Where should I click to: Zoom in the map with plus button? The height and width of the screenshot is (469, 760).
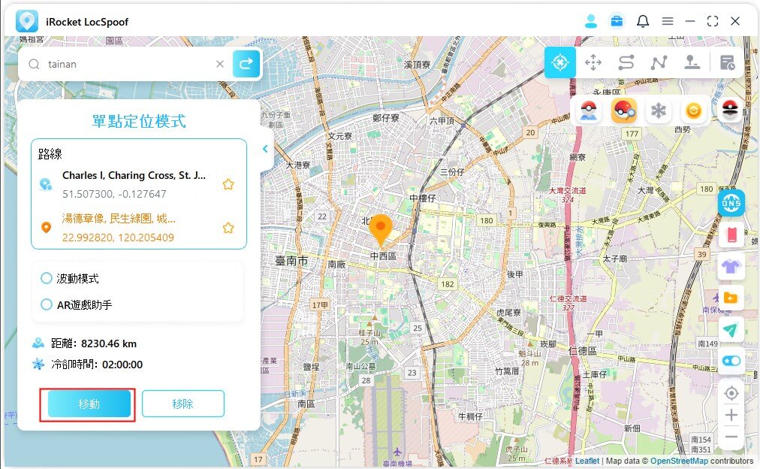coord(731,415)
